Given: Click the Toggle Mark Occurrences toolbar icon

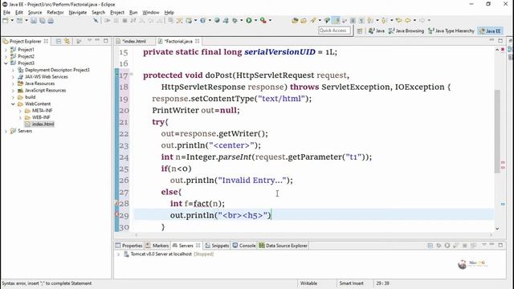Looking at the screenshot, I should point(336,20).
